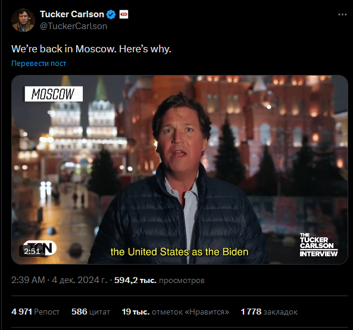Click the blue verified checkmark badge
Image resolution: width=353 pixels, height=330 pixels.
[111, 14]
